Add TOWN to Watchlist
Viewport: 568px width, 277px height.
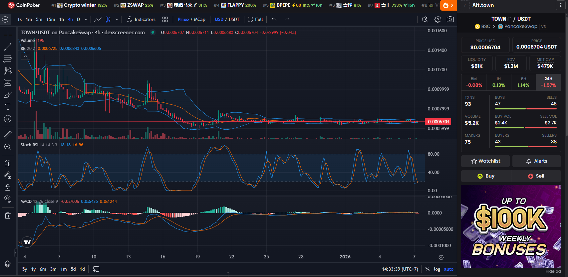pyautogui.click(x=485, y=161)
